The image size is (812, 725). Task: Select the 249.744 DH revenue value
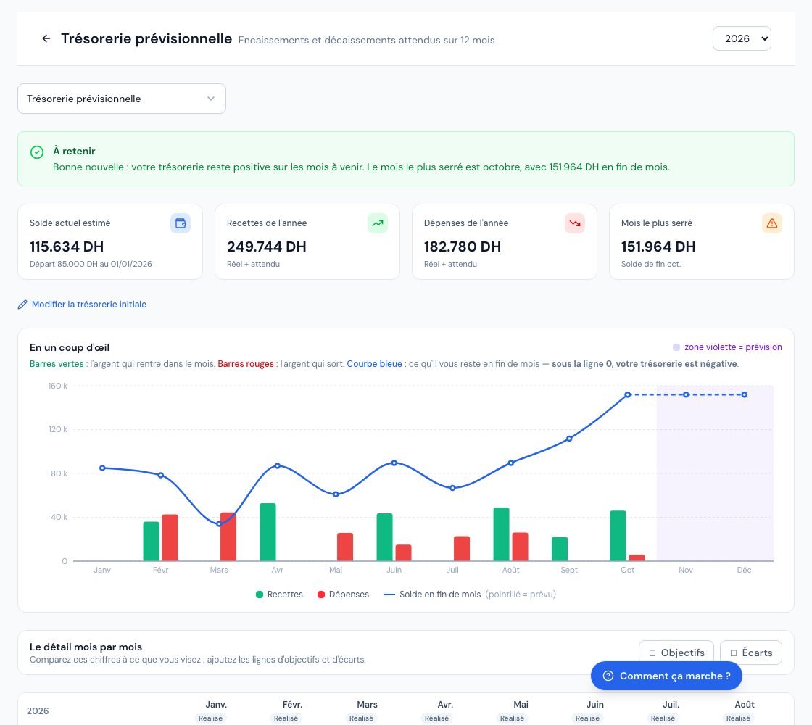(x=267, y=246)
